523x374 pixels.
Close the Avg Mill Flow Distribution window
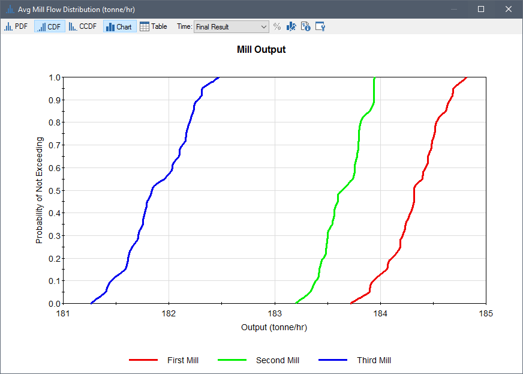click(509, 10)
